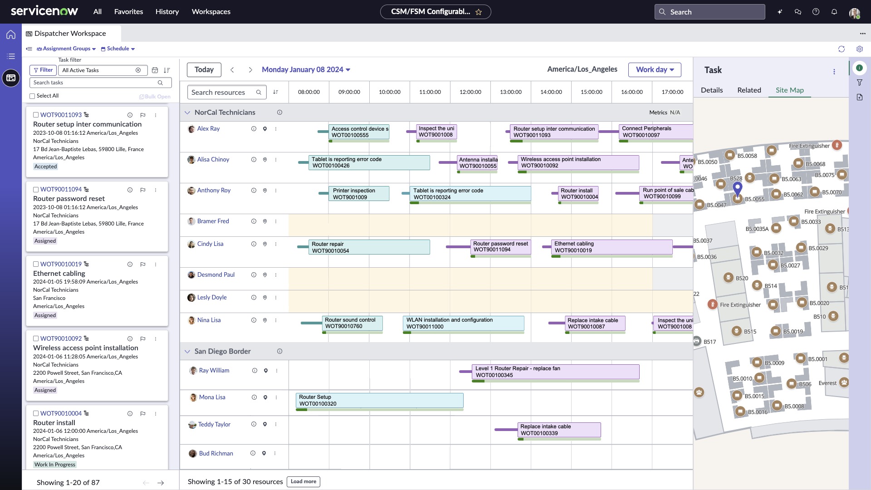Click the flag icon on task WOT90011094
Image resolution: width=871 pixels, height=490 pixels.
(143, 190)
